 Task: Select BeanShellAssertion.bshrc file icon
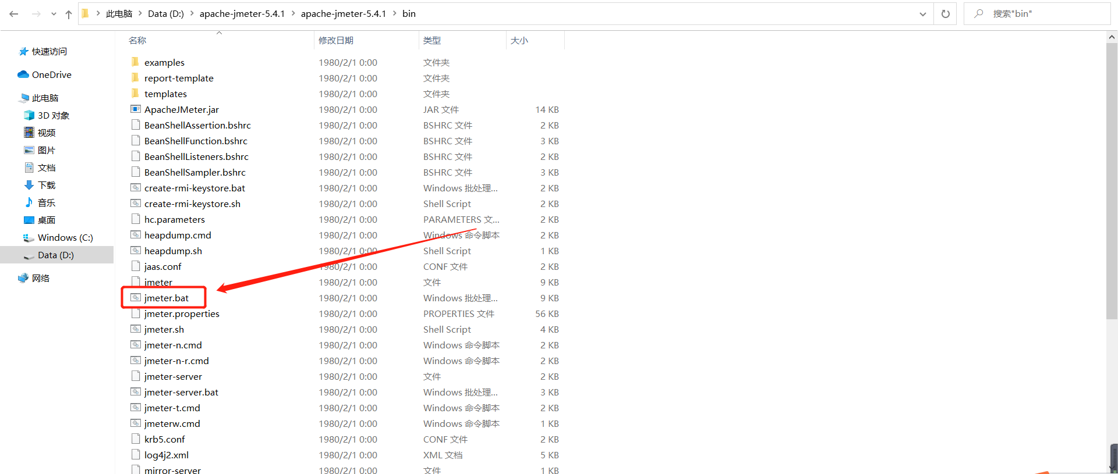point(135,124)
